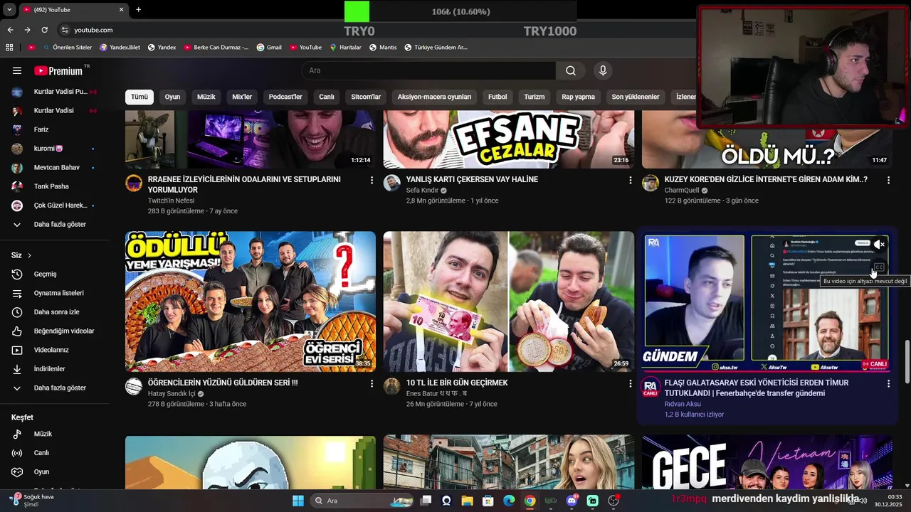Select the Sitcom'lar filter chip
Image resolution: width=911 pixels, height=512 pixels.
point(366,97)
